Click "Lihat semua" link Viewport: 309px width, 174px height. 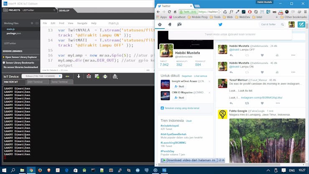pyautogui.click(x=200, y=76)
